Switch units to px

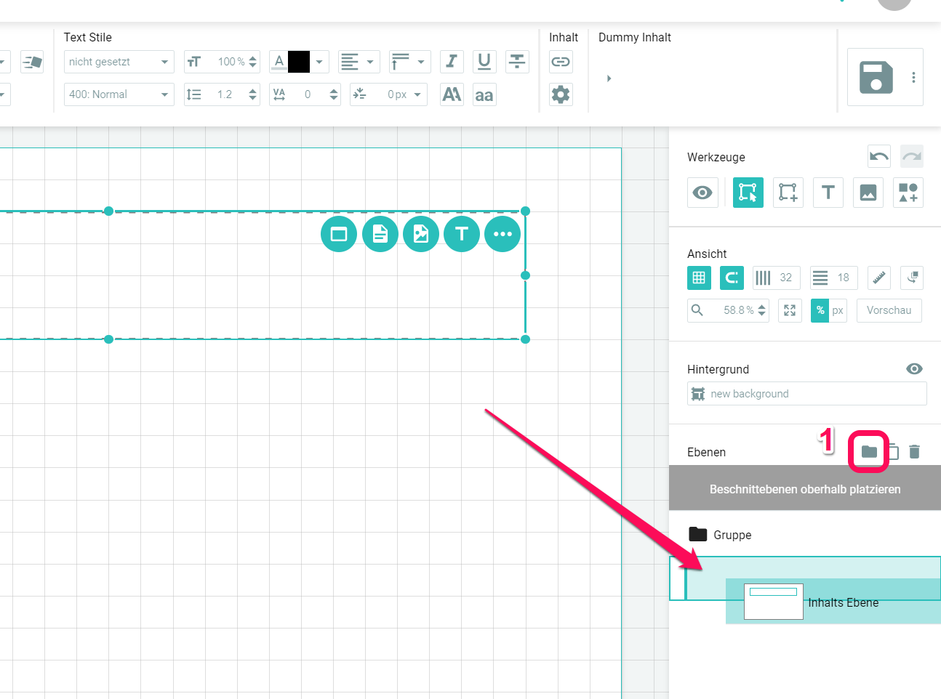click(x=838, y=310)
